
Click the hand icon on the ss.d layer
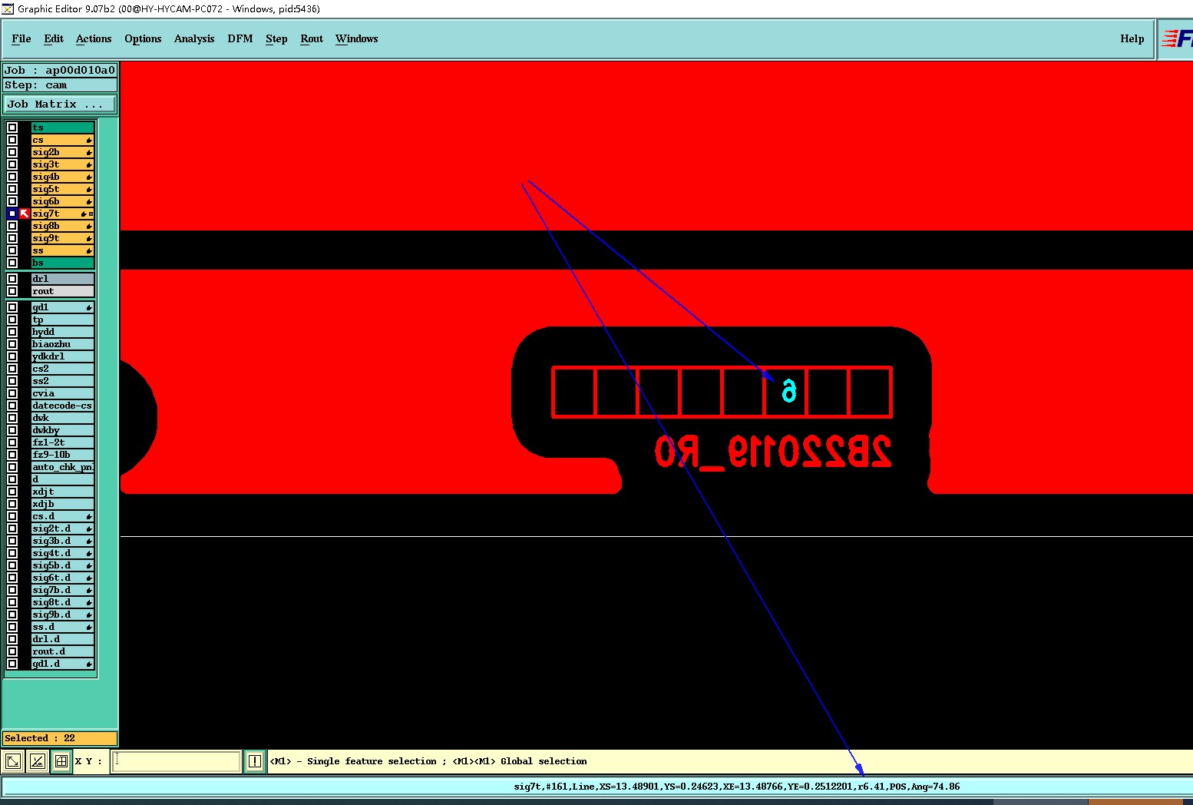point(89,627)
